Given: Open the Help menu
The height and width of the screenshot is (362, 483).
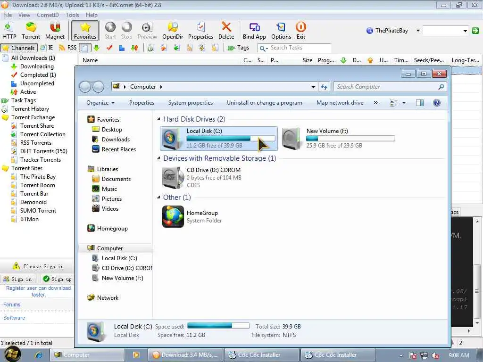Looking at the screenshot, I should 92,15.
